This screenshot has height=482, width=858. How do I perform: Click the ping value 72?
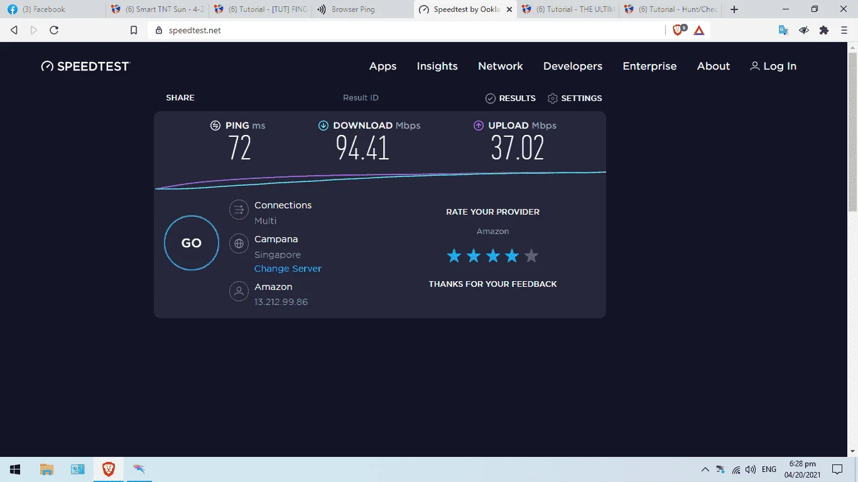(x=239, y=149)
